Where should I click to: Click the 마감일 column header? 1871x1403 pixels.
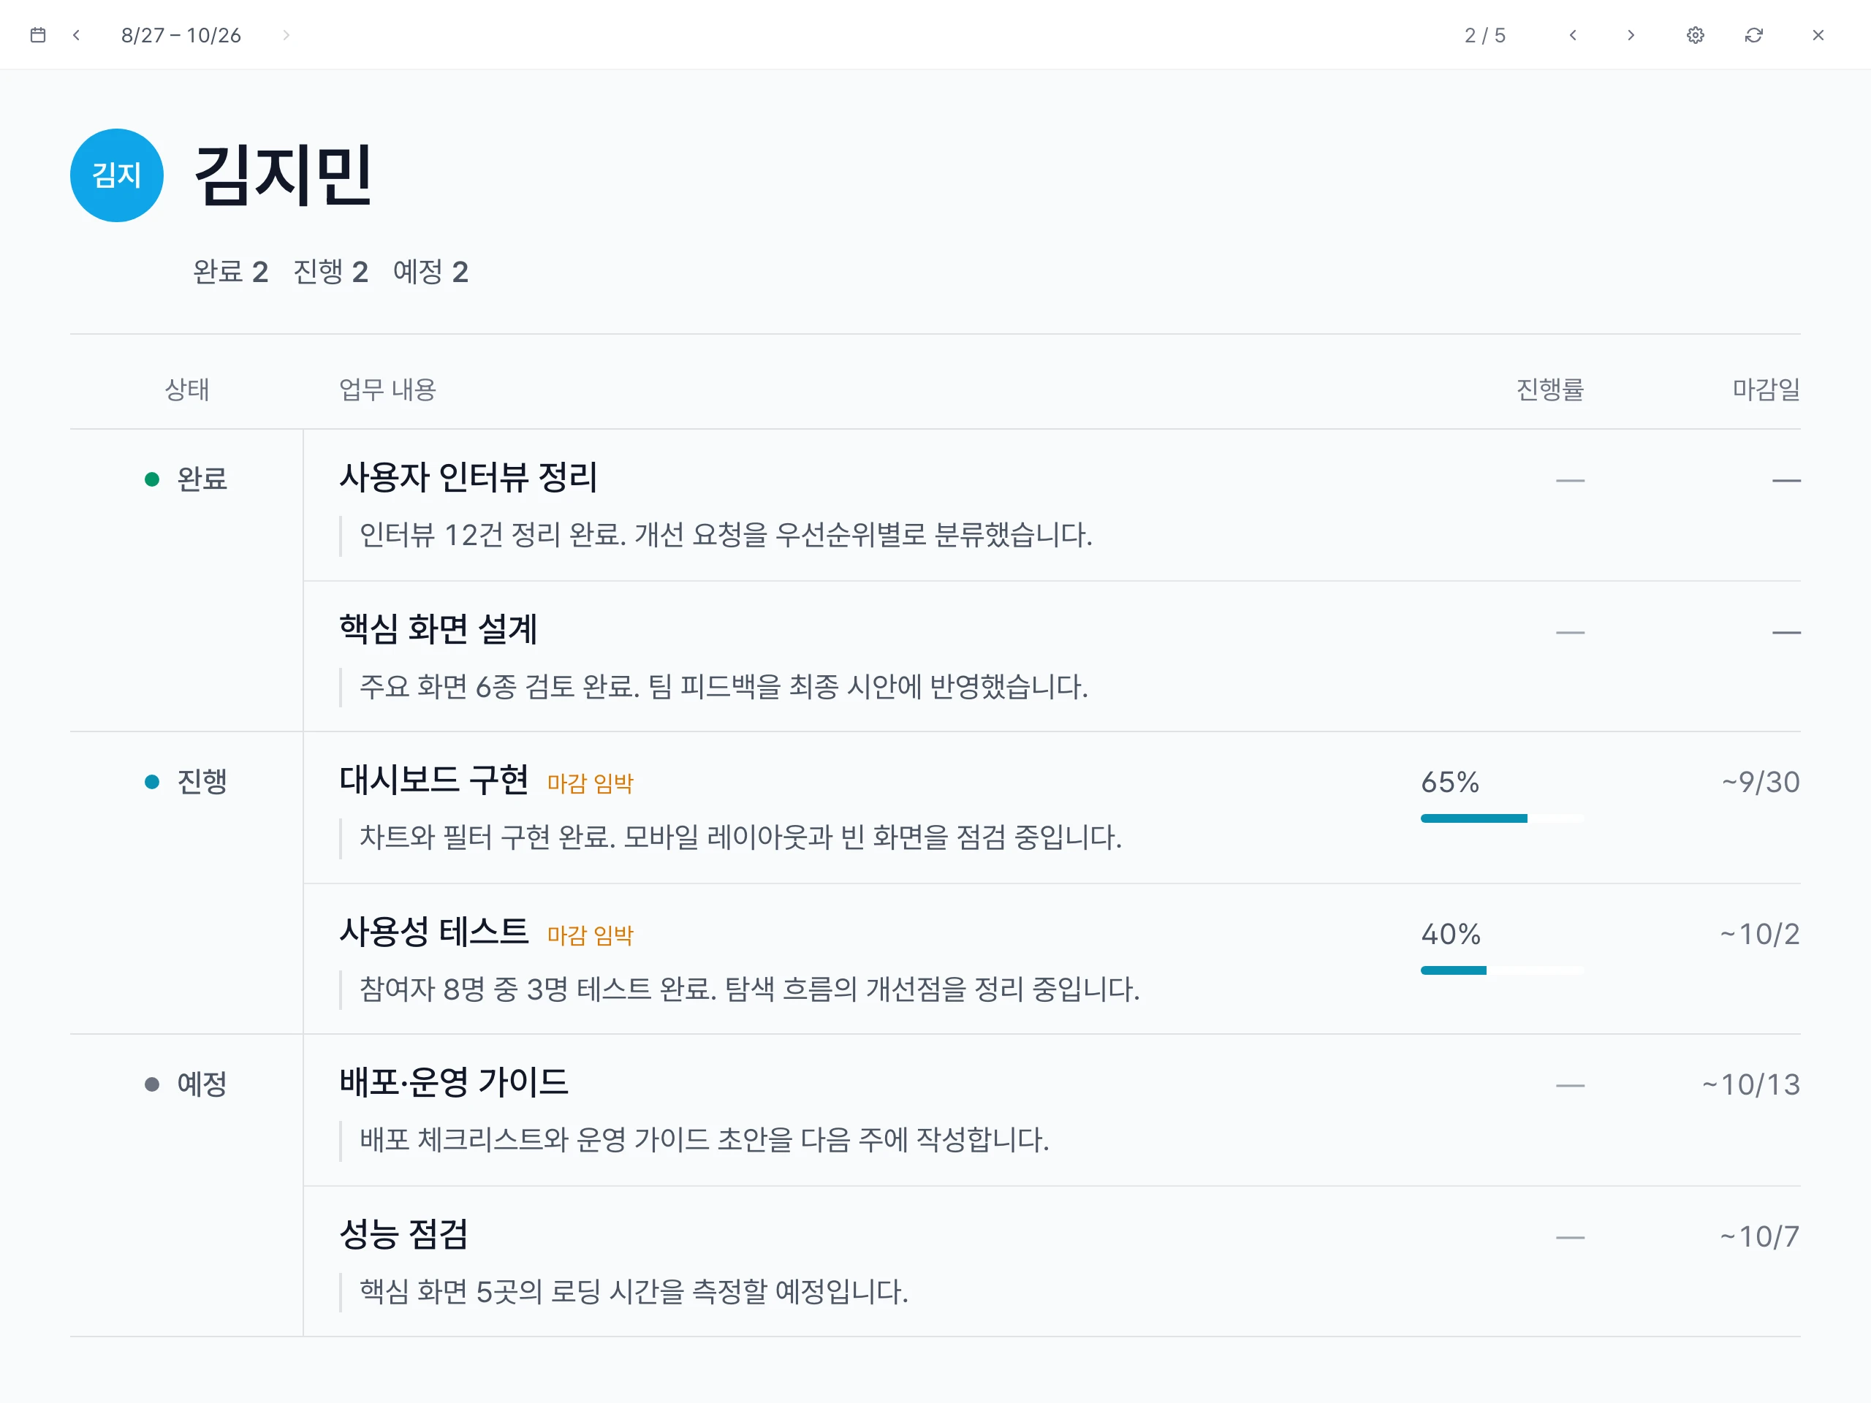point(1766,389)
